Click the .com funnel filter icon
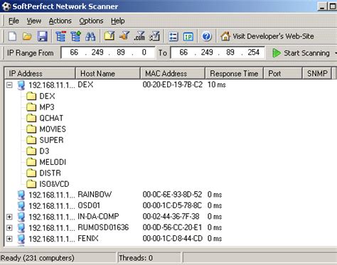The image size is (337, 265). (139, 36)
